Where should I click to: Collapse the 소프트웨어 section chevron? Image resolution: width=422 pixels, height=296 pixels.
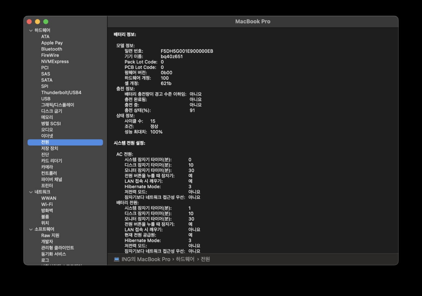pyautogui.click(x=31, y=229)
